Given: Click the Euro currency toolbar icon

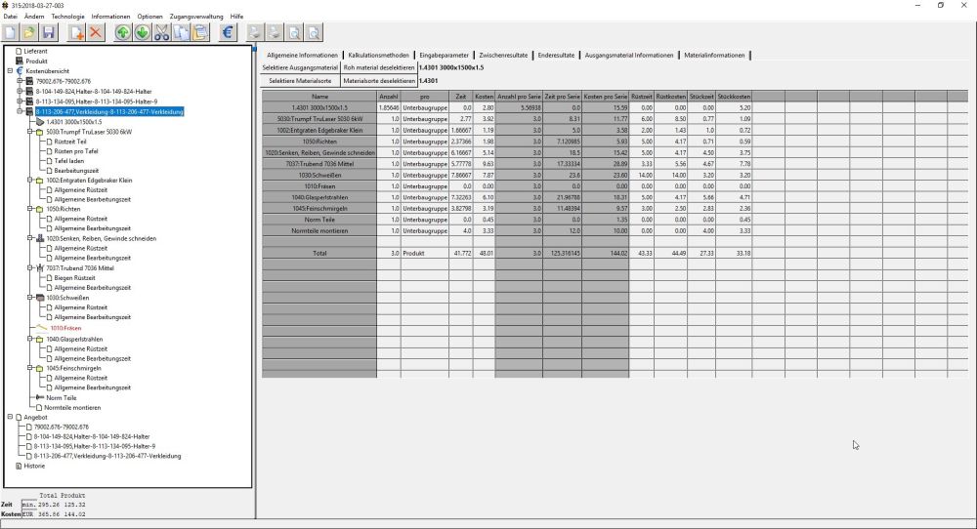Looking at the screenshot, I should 229,33.
